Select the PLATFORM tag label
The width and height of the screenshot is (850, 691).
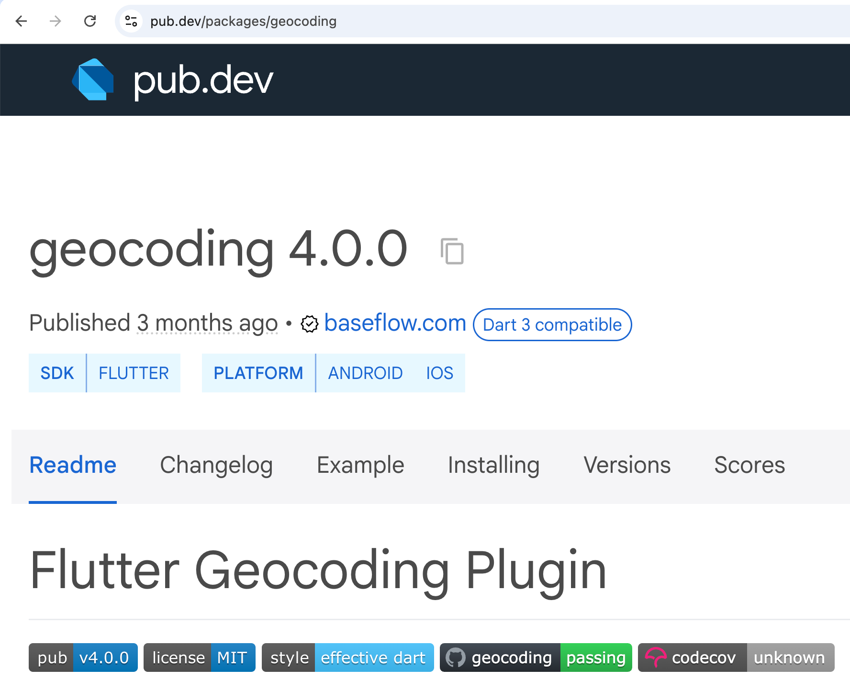(x=258, y=373)
